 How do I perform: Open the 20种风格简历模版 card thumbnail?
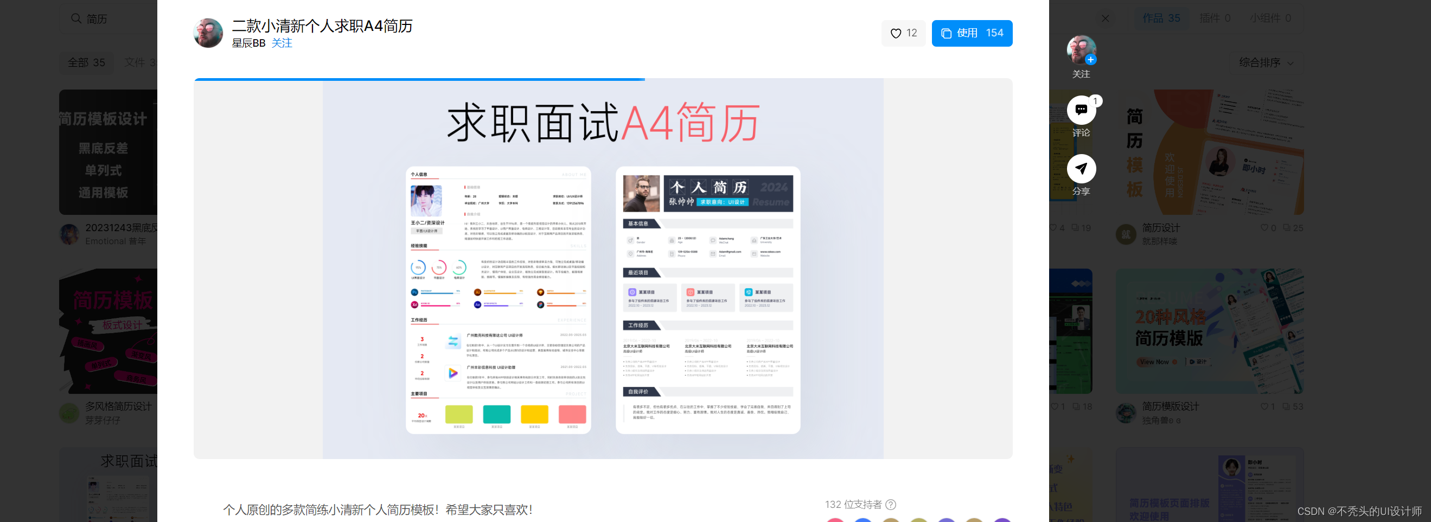coord(1209,332)
